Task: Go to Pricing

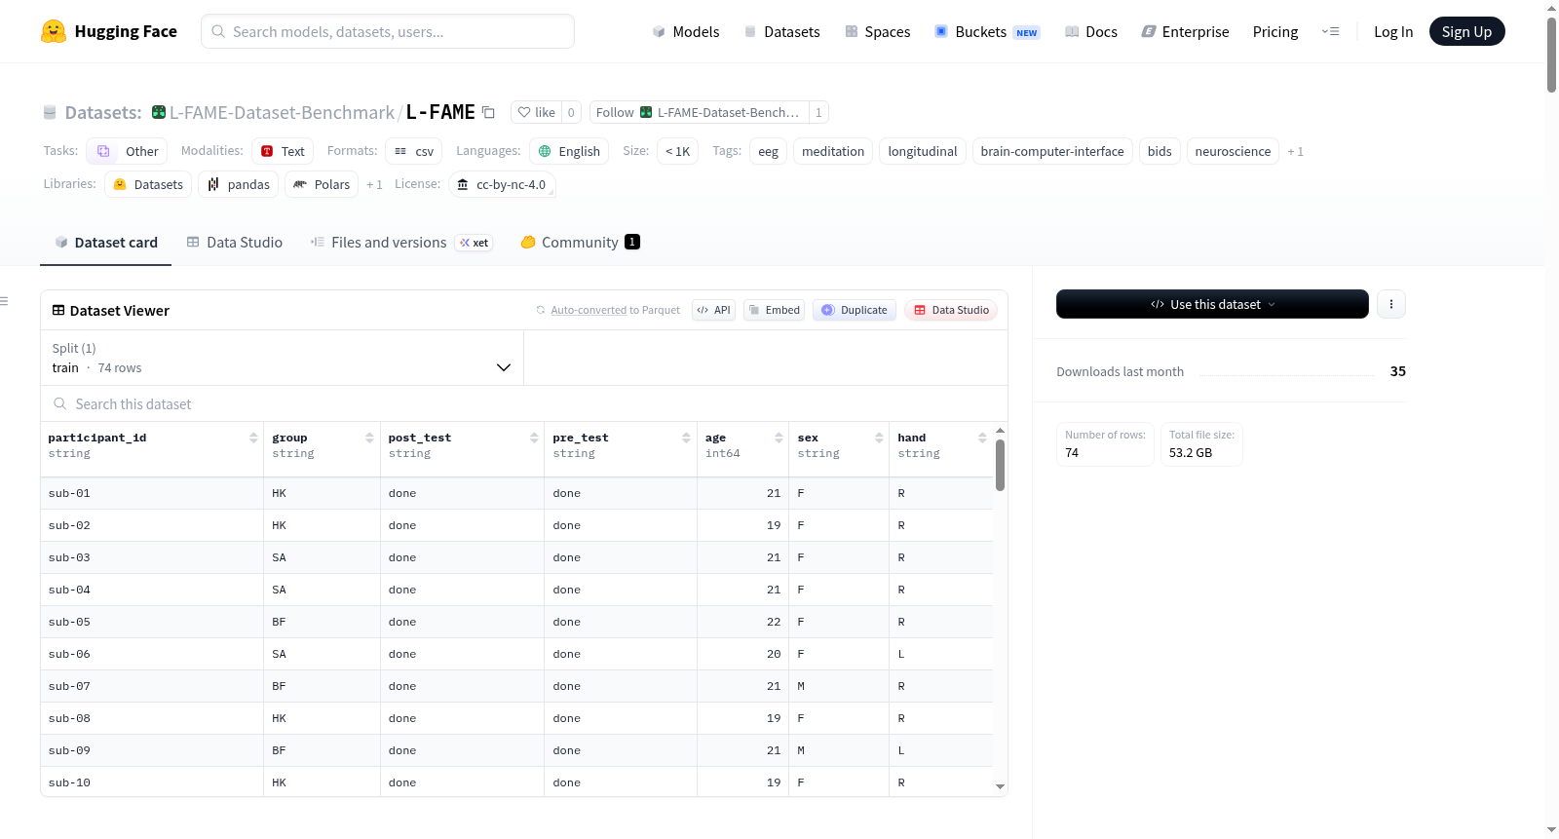Action: (1275, 32)
